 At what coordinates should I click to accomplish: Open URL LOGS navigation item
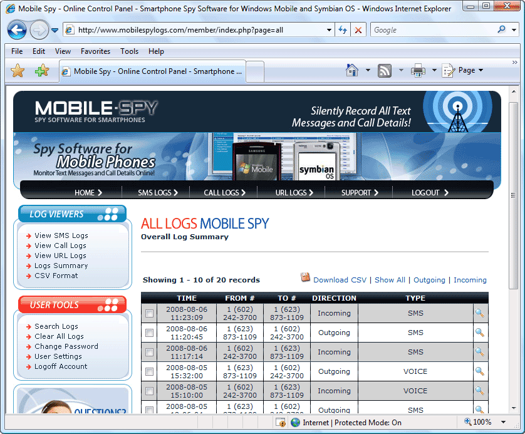pyautogui.click(x=294, y=193)
